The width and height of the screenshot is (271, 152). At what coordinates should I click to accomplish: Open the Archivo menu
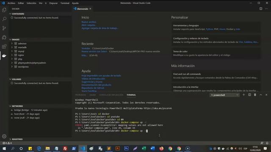coord(11,3)
